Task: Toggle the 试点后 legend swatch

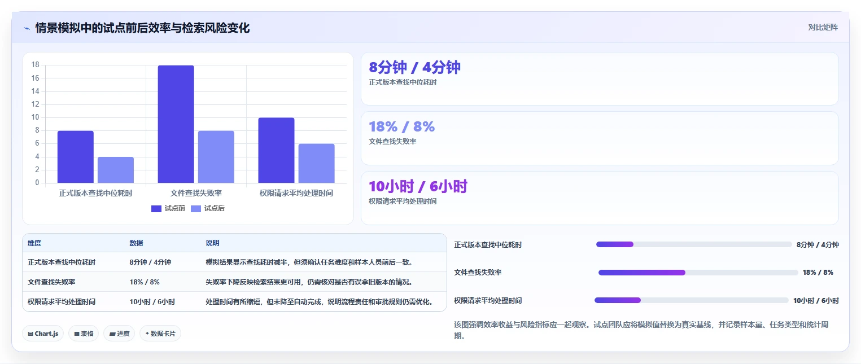Action: [x=196, y=209]
